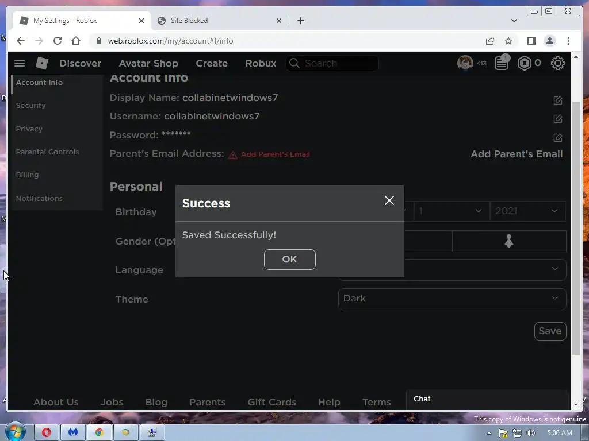
Task: Open the Discover nav link
Action: point(80,63)
